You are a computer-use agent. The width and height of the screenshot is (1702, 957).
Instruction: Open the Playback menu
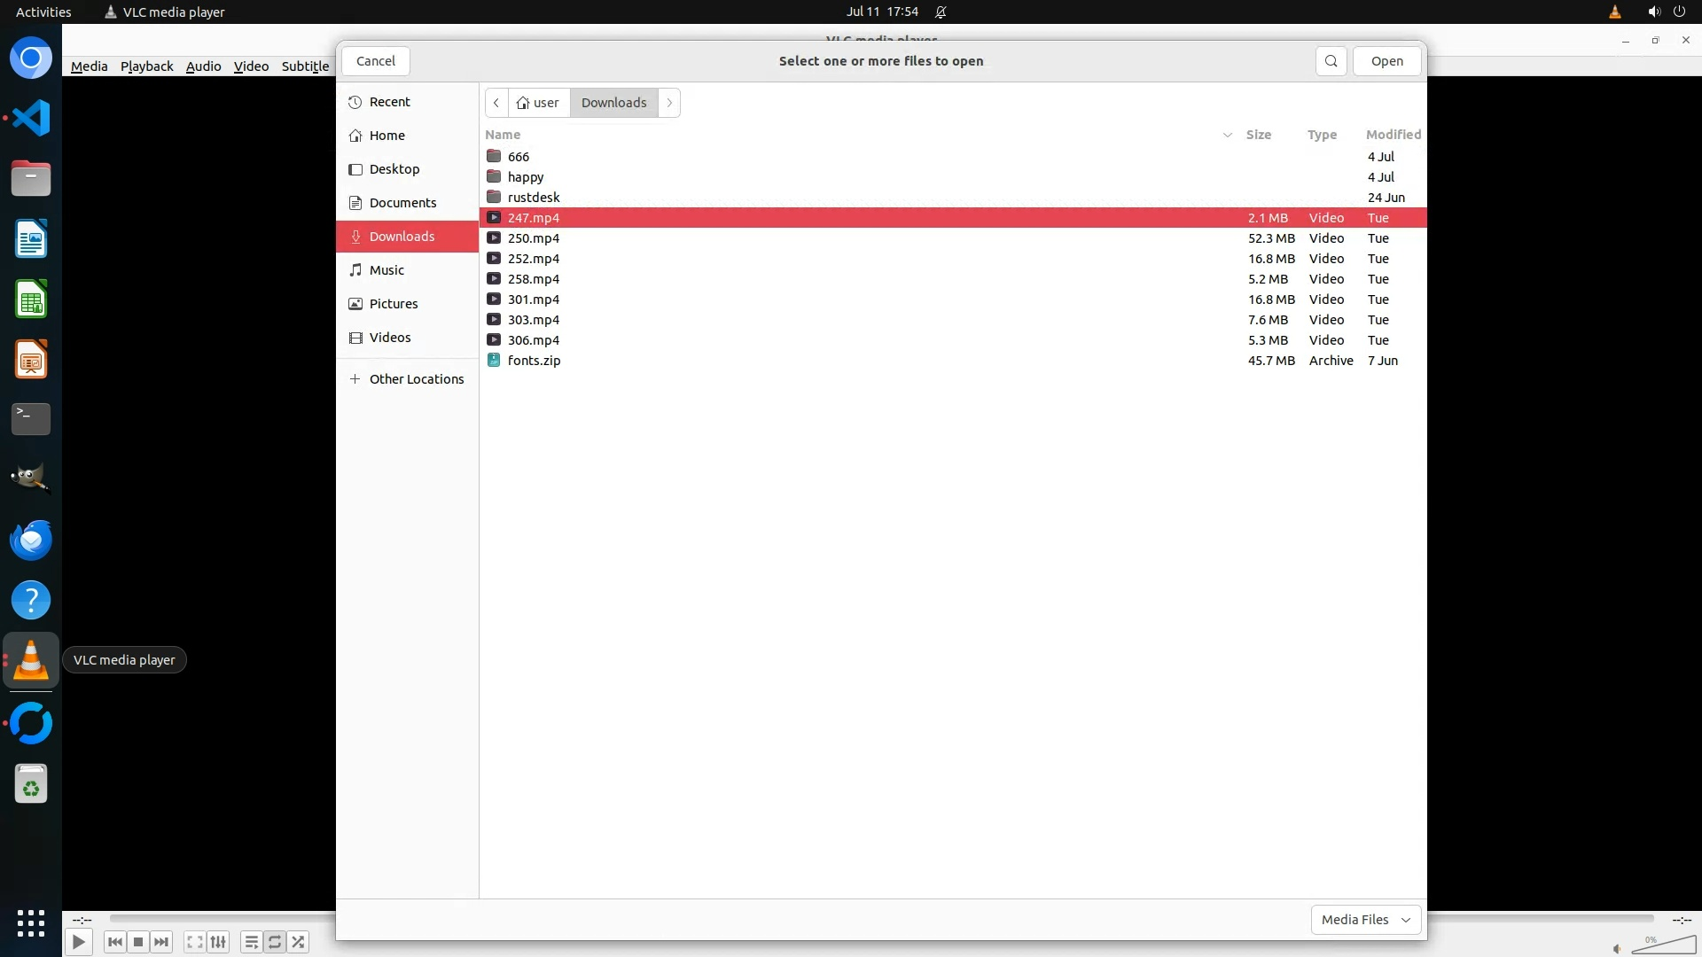pos(146,66)
